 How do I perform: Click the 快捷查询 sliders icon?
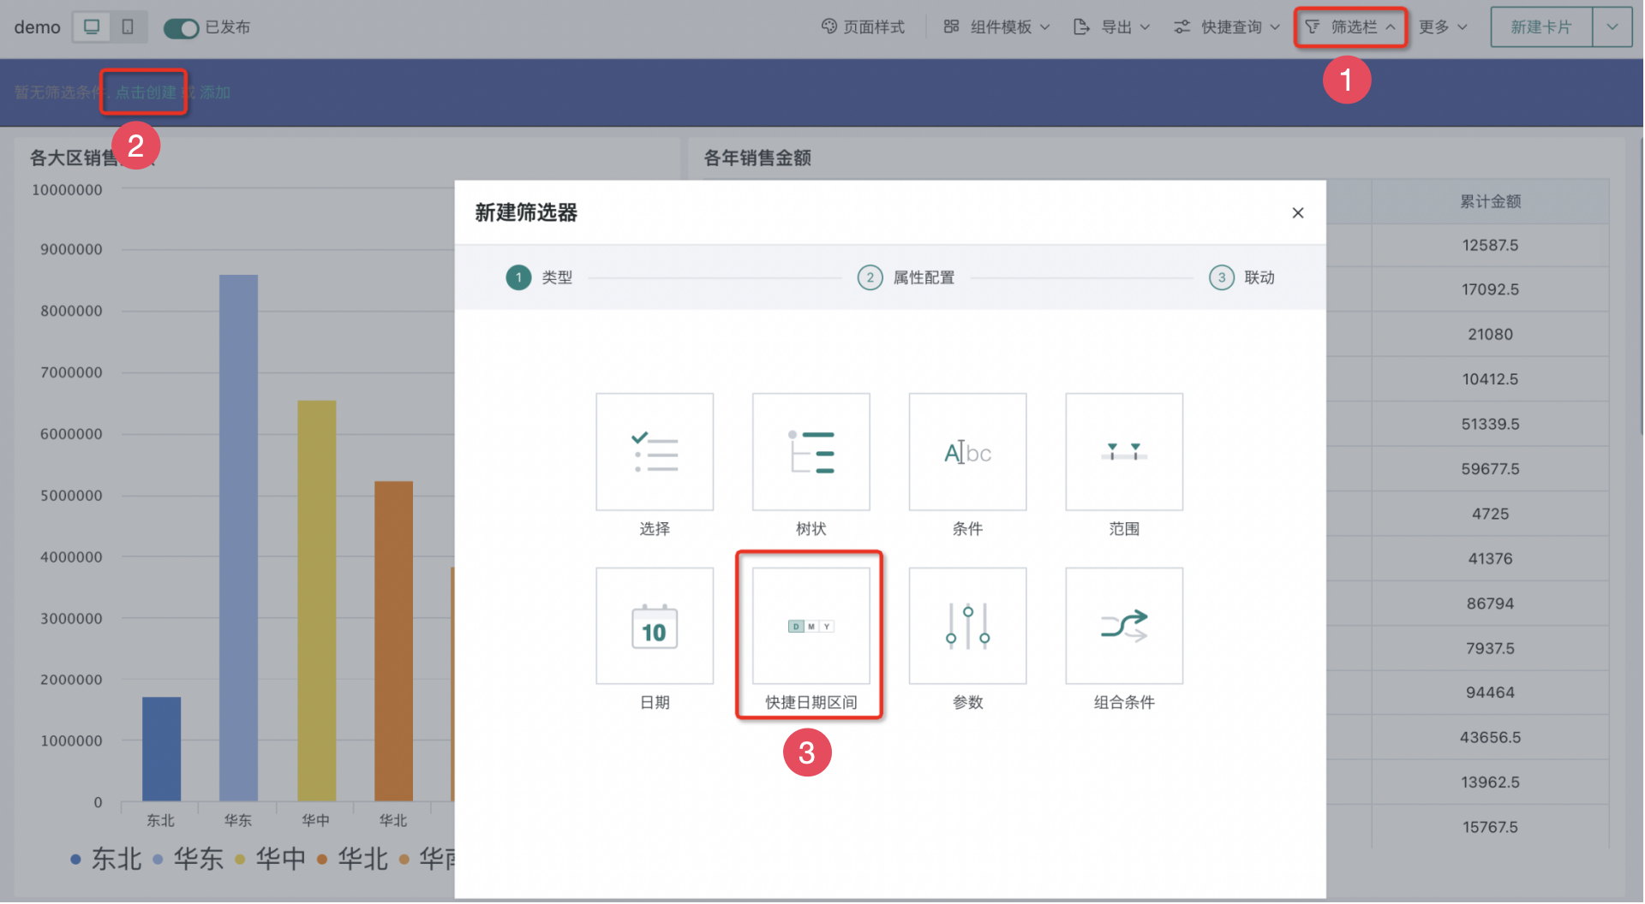pyautogui.click(x=1181, y=27)
